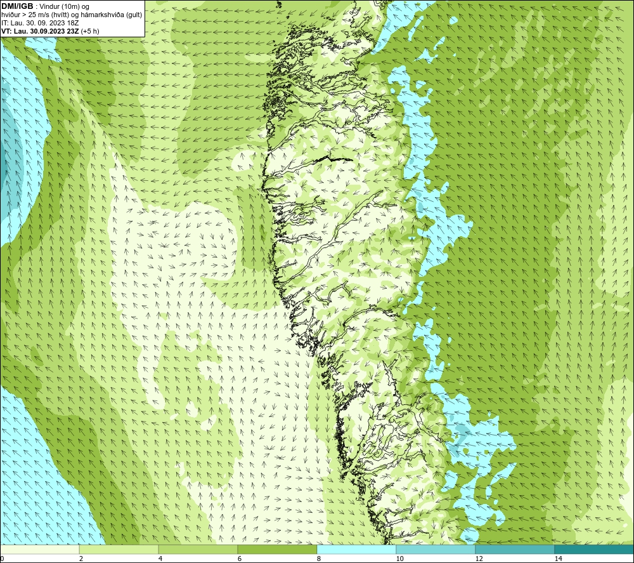Click the "0" tick label on the scale

(x=2, y=559)
